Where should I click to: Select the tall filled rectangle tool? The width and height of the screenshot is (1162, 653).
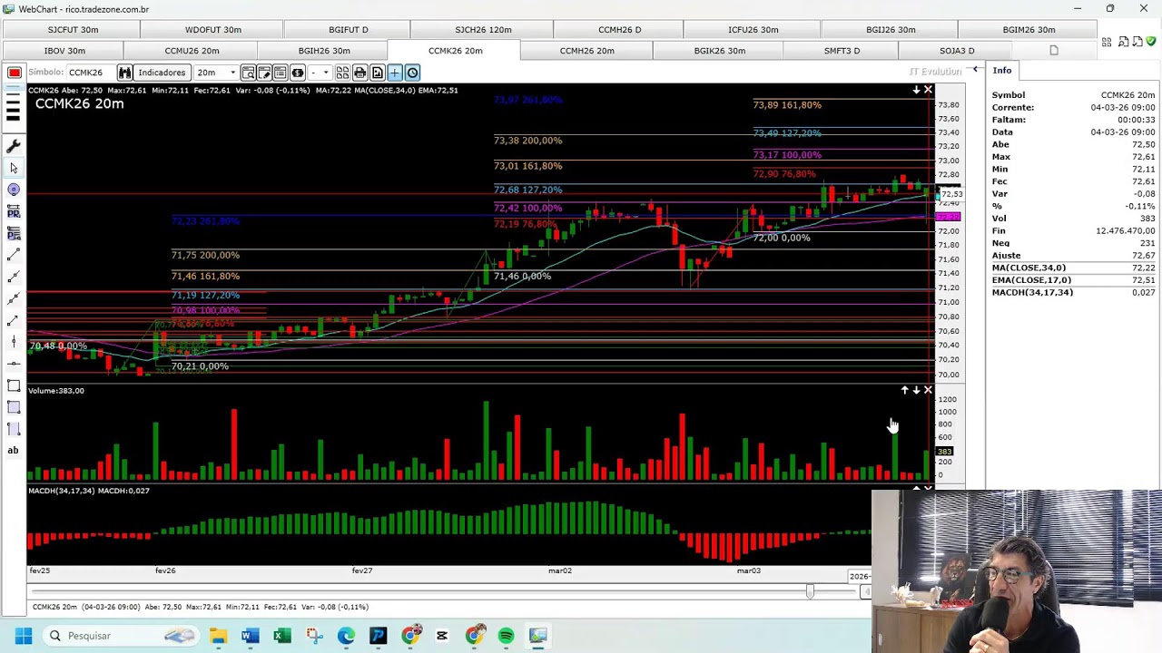(x=14, y=429)
